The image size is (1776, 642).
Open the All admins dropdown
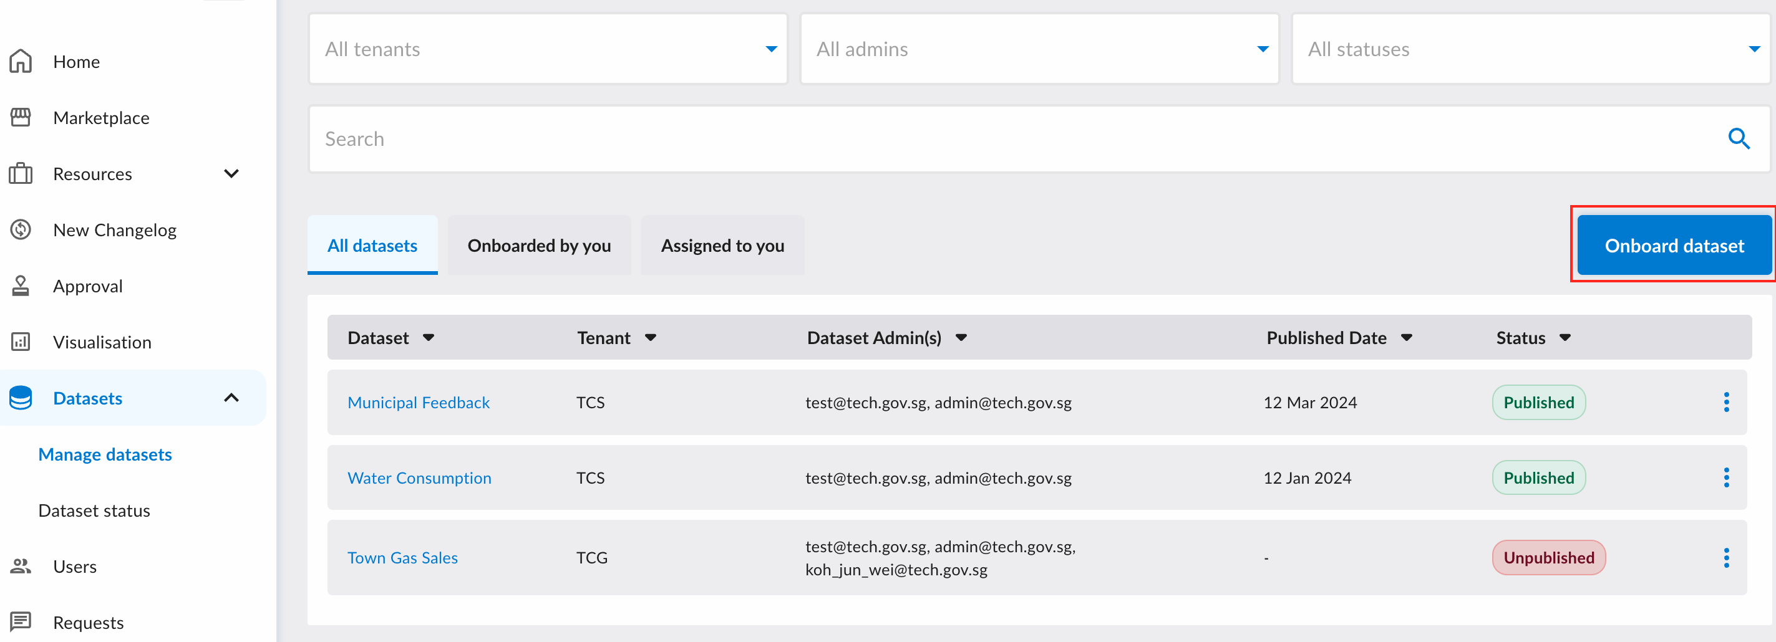click(x=1040, y=49)
